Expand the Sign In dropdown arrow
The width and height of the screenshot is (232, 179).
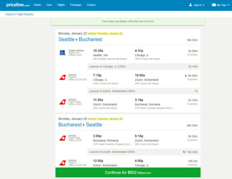(x=204, y=5)
